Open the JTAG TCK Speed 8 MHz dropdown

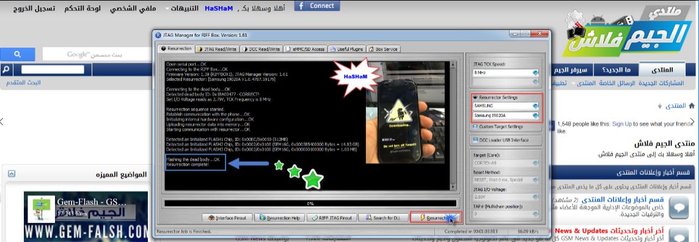[535, 73]
